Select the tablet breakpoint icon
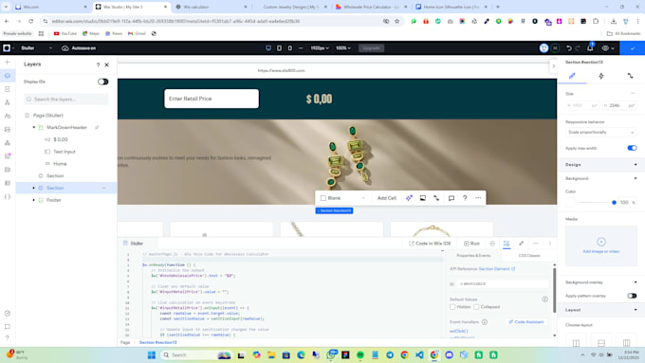The image size is (645, 363). point(279,48)
